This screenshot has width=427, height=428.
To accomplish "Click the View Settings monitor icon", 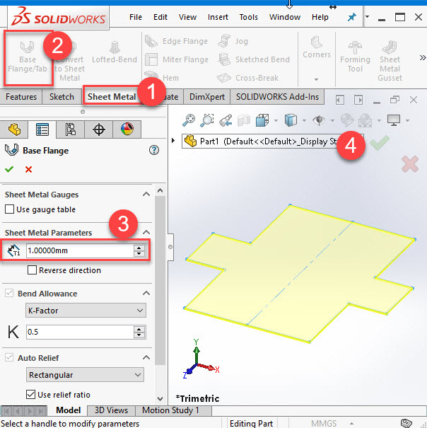I will [394, 120].
